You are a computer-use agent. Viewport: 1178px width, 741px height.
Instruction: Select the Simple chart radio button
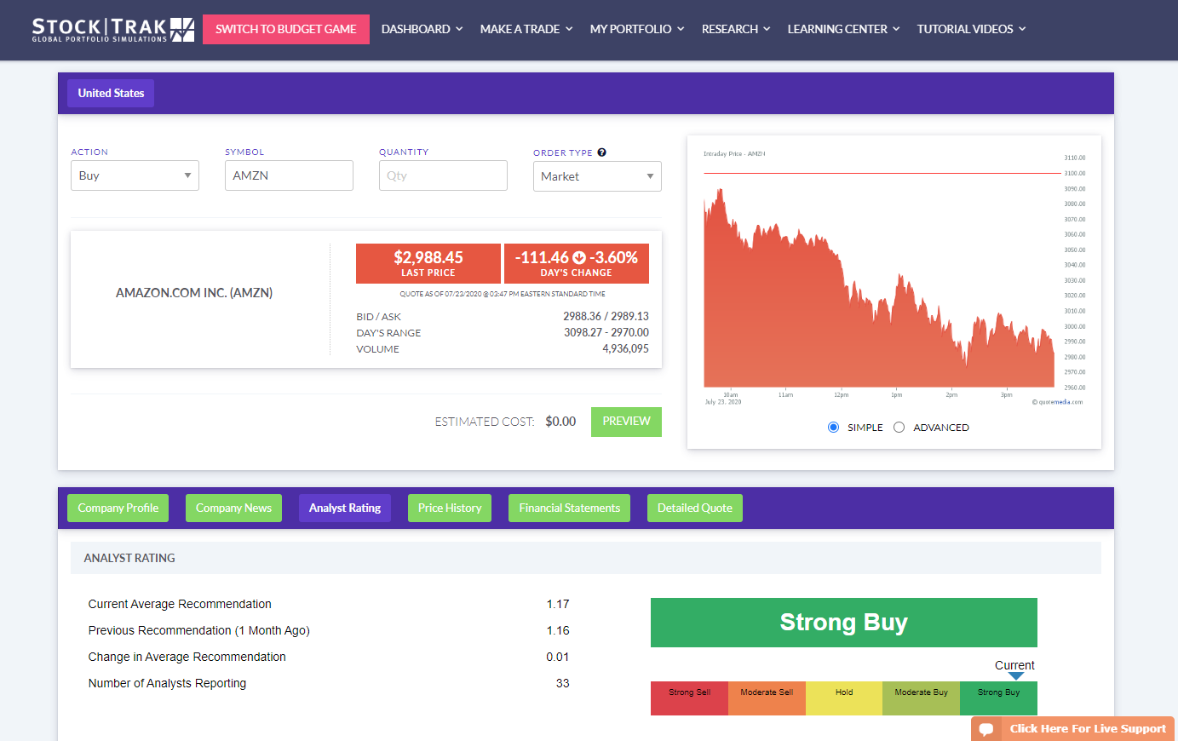(833, 428)
